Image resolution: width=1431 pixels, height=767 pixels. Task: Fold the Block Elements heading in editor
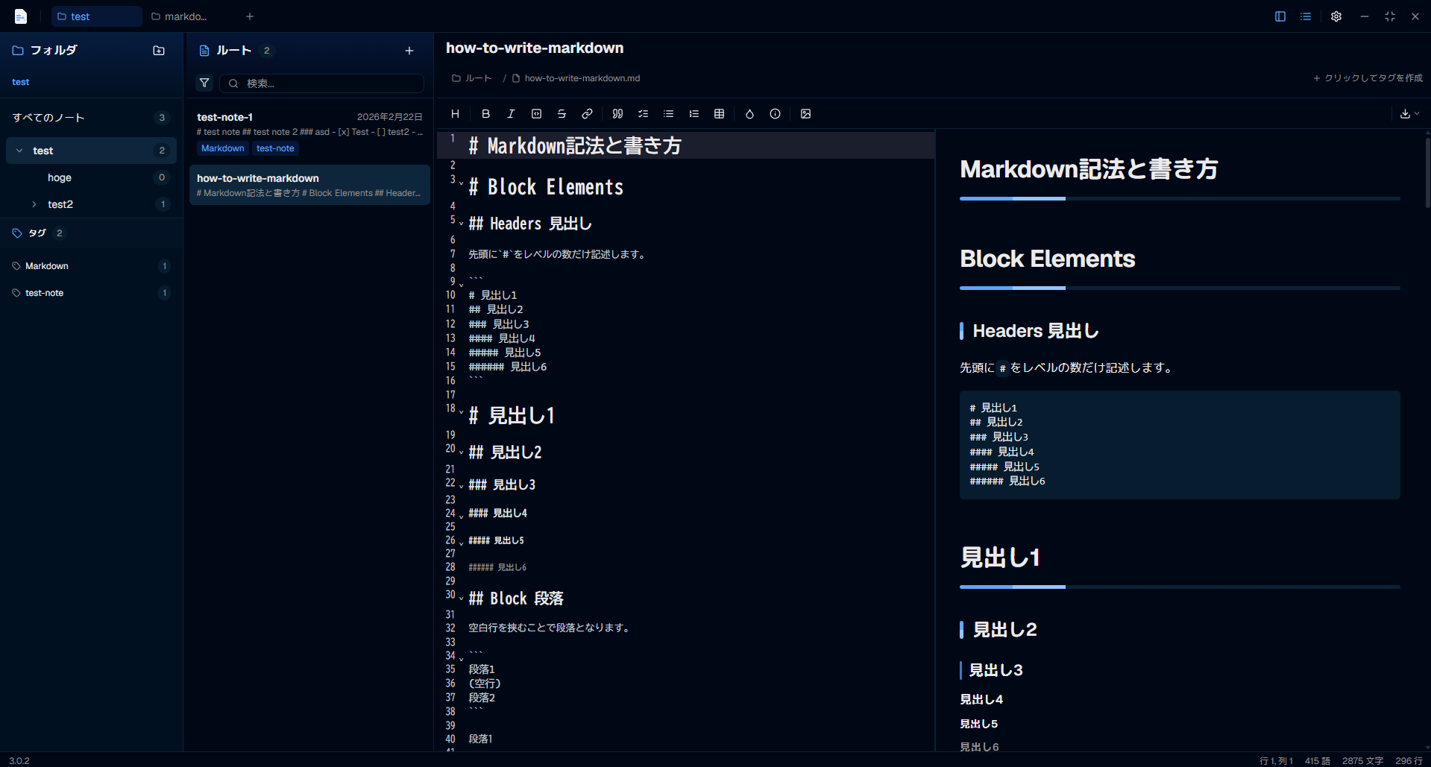(461, 183)
